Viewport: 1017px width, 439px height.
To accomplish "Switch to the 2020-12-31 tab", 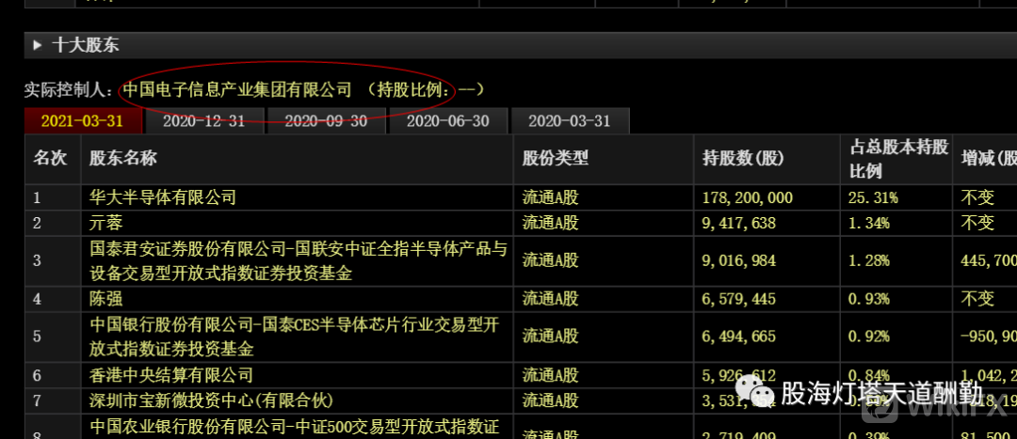I will [x=203, y=121].
